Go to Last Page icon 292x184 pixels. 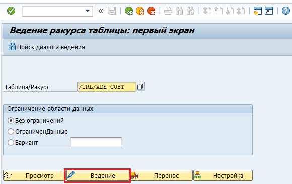point(241,11)
